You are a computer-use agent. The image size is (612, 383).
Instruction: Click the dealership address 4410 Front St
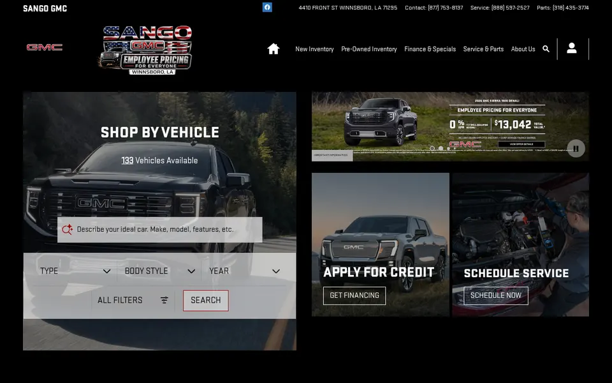(348, 8)
